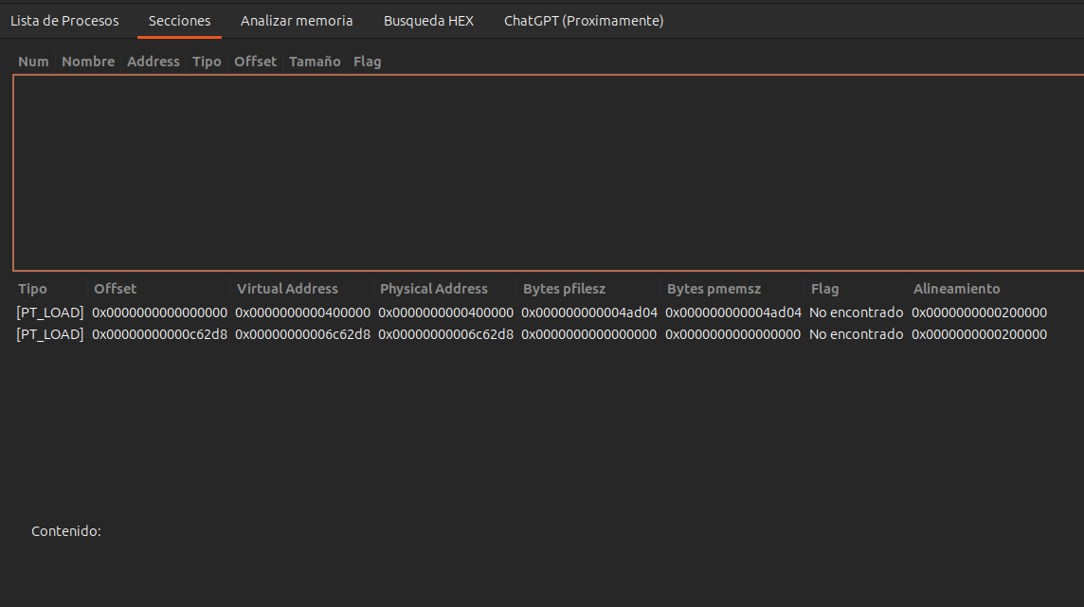Click the pfilesz value 0x000000000004ad04
Viewport: 1084px width, 607px height.
pyautogui.click(x=588, y=312)
